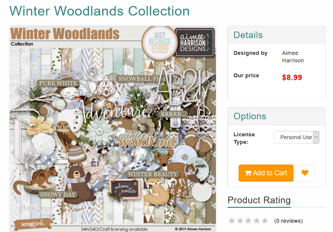The width and height of the screenshot is (333, 232).
Task: Rate product with the fourth star
Action: pos(257,220)
